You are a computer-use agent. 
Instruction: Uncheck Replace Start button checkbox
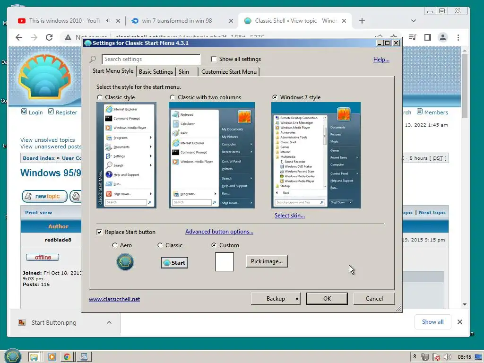99,232
